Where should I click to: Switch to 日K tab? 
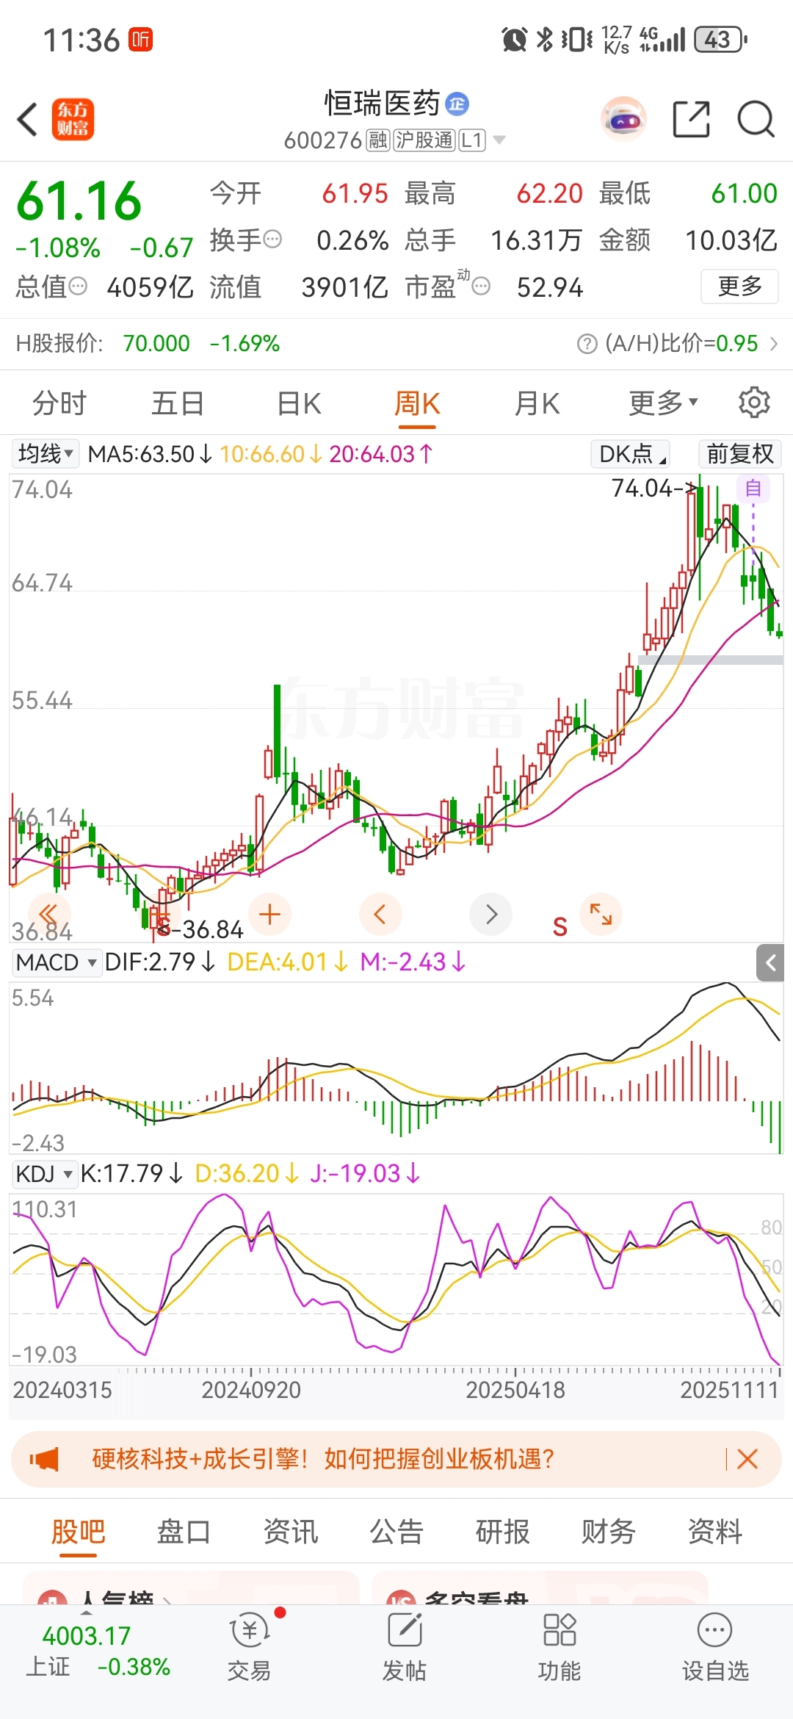pos(300,403)
